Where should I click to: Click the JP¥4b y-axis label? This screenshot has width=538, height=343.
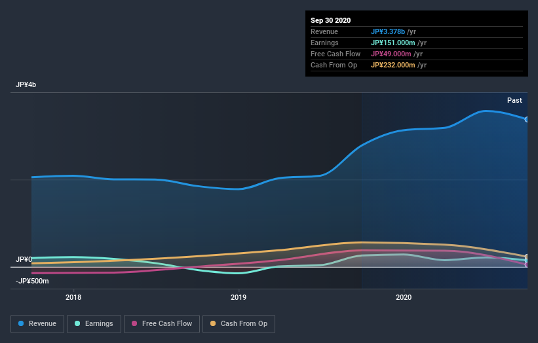(26, 84)
